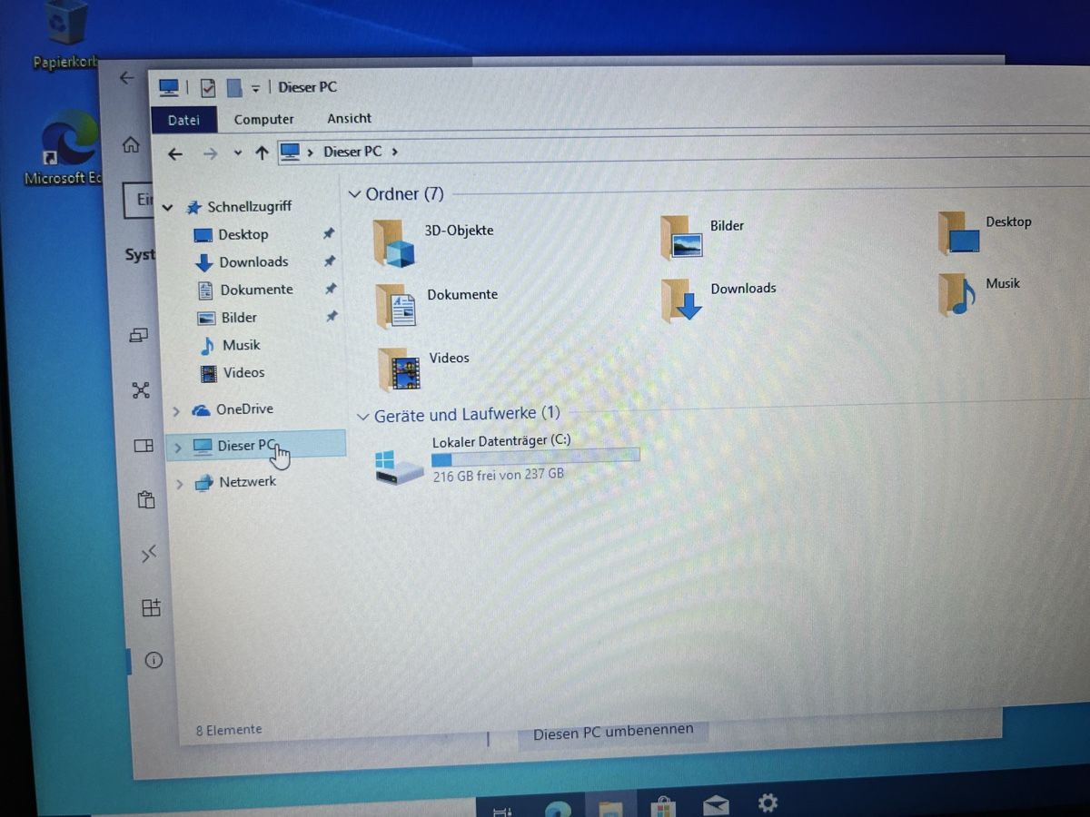Click the '8 Elemente' status bar text
The height and width of the screenshot is (817, 1090).
229,729
